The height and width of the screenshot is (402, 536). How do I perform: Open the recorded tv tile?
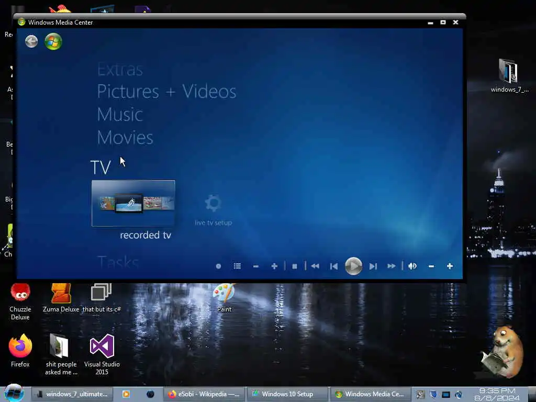pyautogui.click(x=133, y=203)
